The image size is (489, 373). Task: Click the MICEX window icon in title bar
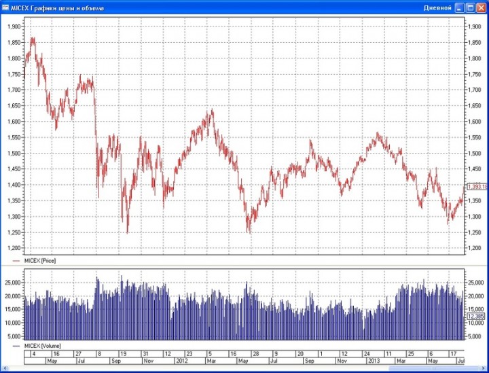pyautogui.click(x=5, y=7)
